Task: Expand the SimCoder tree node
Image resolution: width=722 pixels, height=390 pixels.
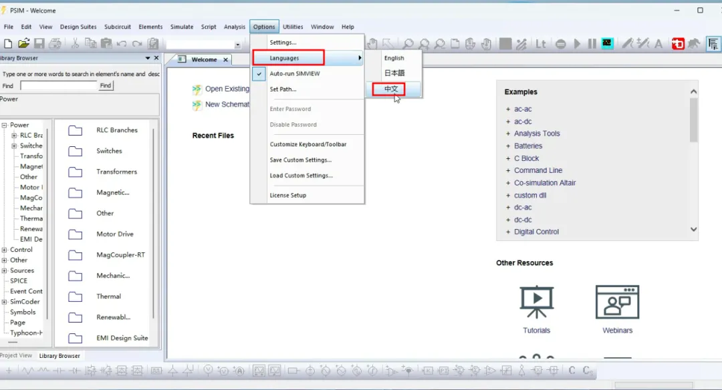Action: [x=4, y=302]
